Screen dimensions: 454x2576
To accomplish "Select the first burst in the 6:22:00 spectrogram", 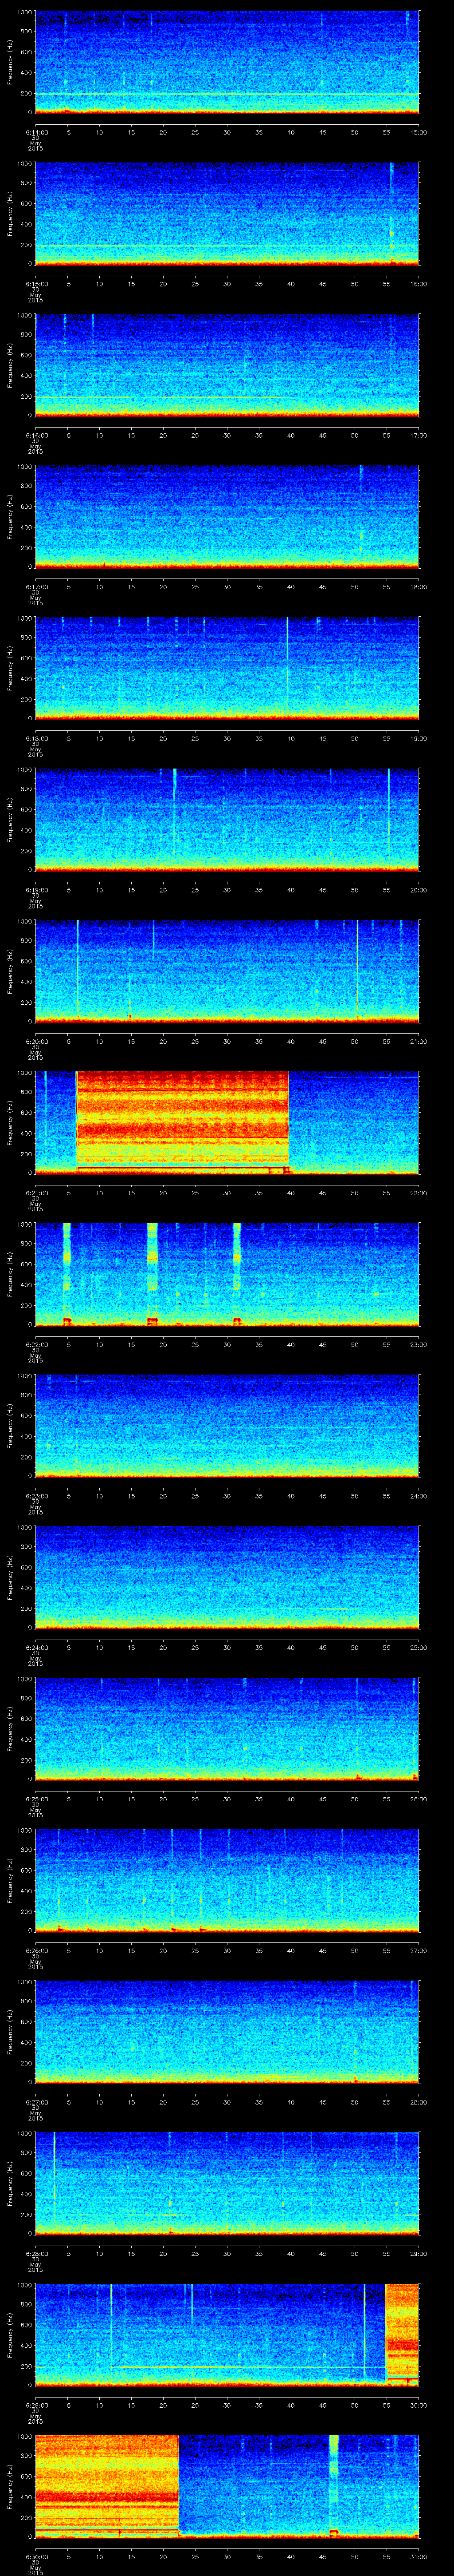I will pos(67,1272).
